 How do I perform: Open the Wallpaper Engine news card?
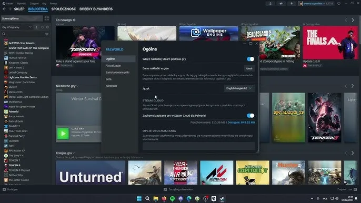tap(208, 33)
